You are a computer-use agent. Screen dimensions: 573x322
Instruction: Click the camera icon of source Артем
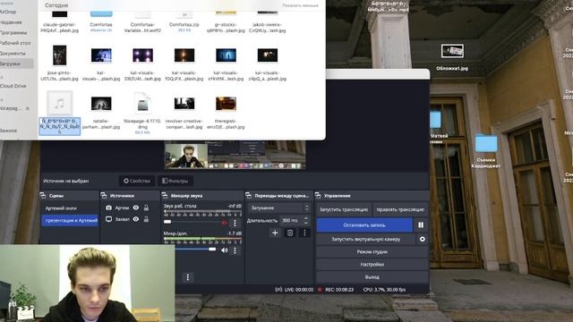click(108, 208)
